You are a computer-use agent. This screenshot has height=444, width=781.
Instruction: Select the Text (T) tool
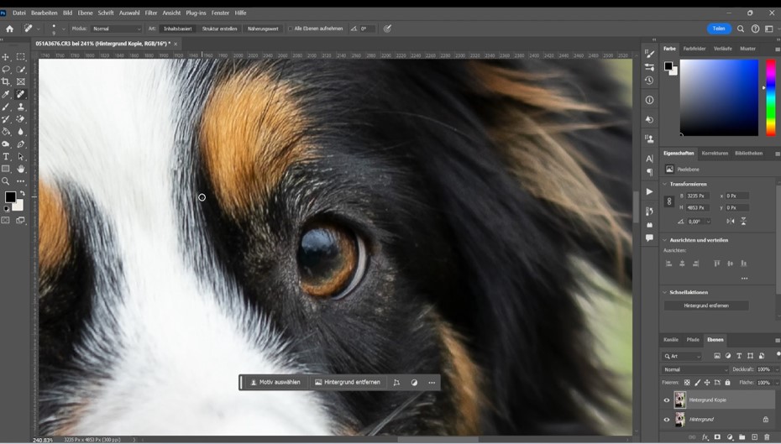6,156
